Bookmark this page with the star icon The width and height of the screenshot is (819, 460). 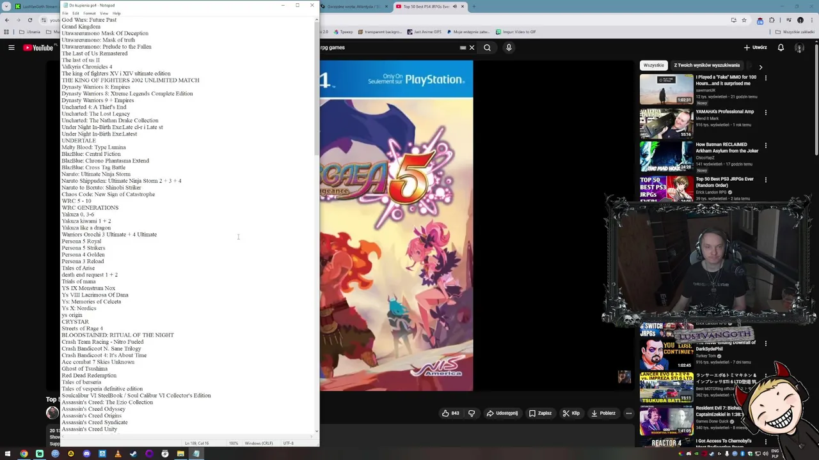[x=743, y=20]
